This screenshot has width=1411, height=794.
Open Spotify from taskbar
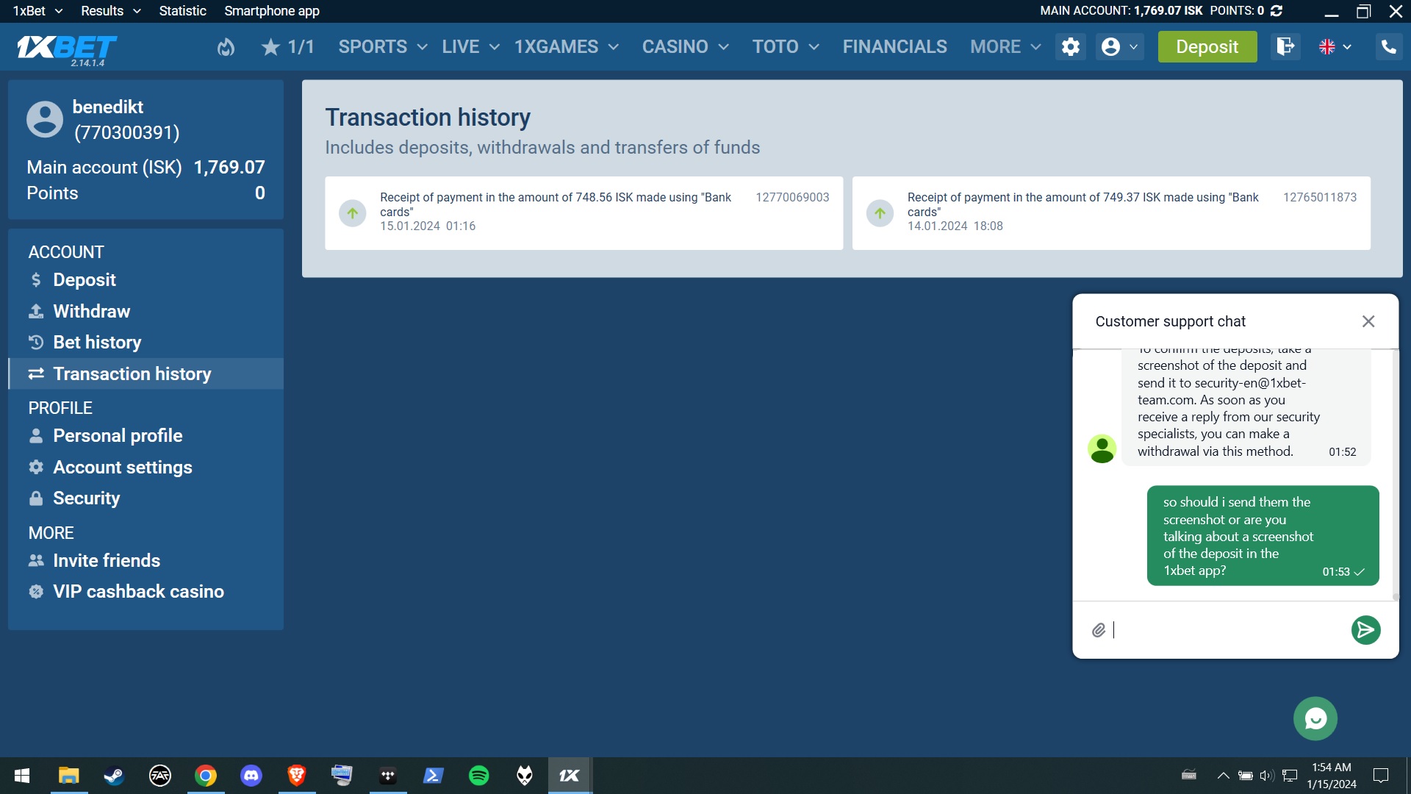[479, 776]
